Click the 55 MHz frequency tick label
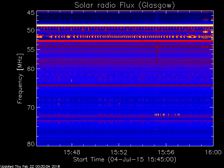 [31, 50]
